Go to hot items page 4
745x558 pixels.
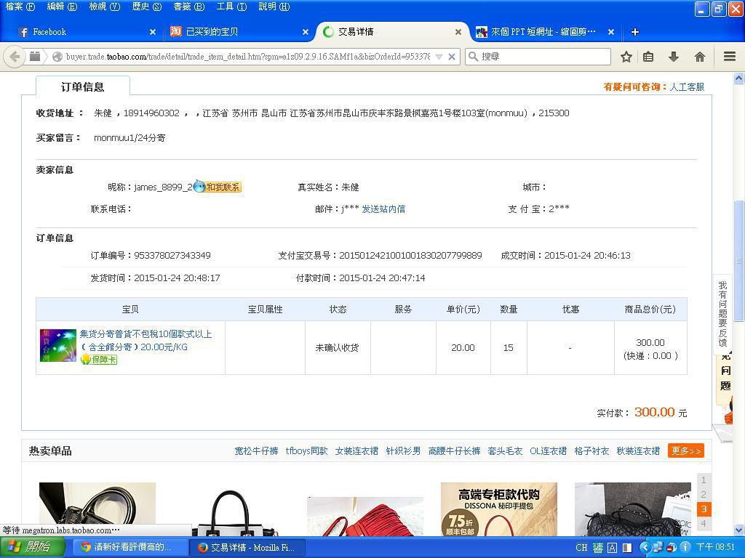(x=704, y=523)
